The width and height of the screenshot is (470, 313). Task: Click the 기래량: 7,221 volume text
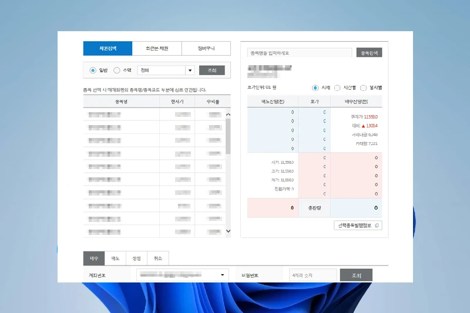pyautogui.click(x=366, y=144)
